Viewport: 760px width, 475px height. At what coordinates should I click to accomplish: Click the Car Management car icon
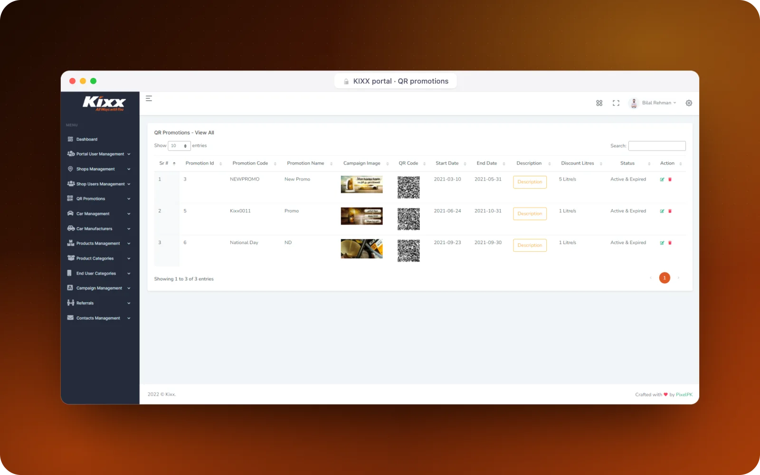click(70, 214)
